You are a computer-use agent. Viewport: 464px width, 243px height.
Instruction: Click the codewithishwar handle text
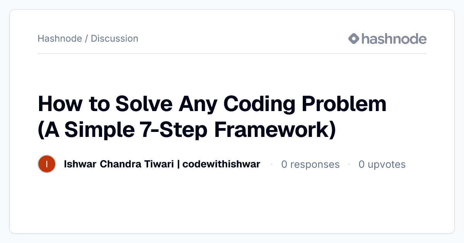221,164
